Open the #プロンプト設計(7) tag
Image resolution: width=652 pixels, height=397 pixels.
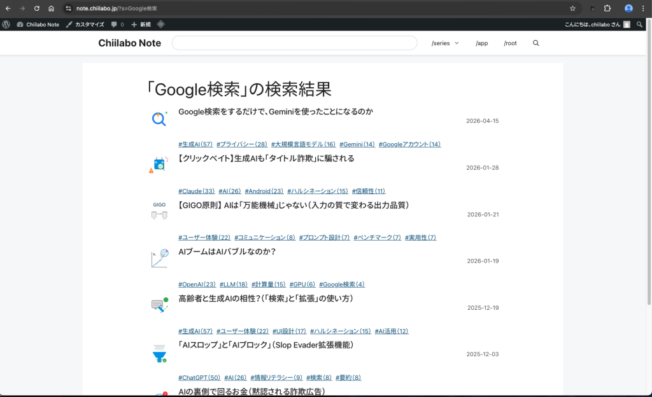point(324,238)
